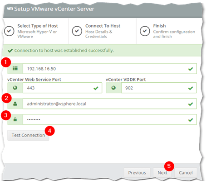This screenshot has height=184, width=206.
Task: Click the checkmark circle for Connect To Host
Action: point(77,31)
